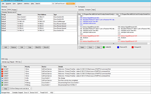Click the error icon at 12:09:37
151x94 pixels.
coord(2,71)
